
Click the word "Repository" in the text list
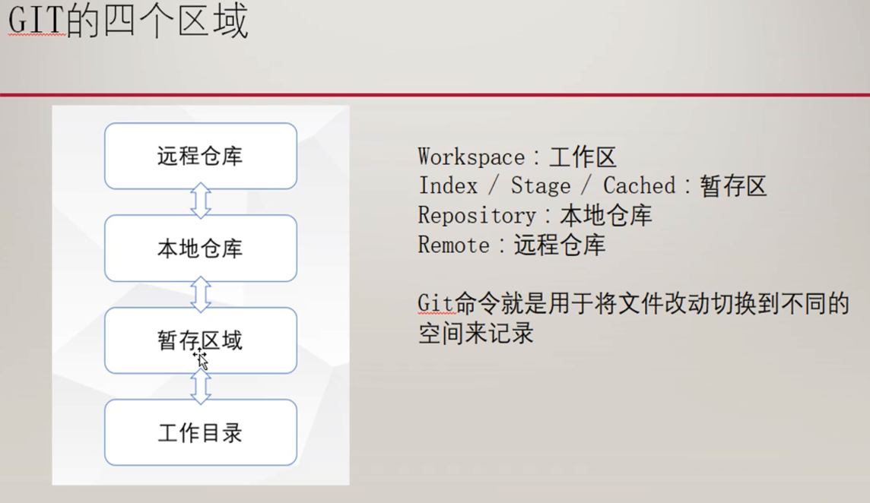tap(477, 216)
